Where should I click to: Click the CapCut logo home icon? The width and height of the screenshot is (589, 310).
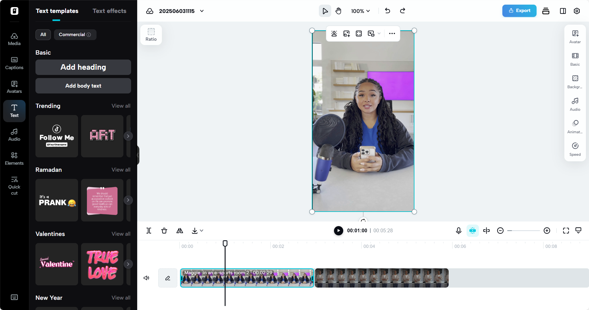pos(14,11)
